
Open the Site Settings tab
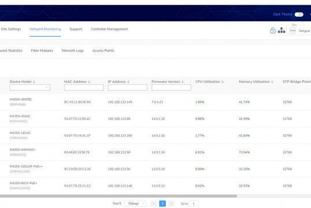tap(11, 29)
